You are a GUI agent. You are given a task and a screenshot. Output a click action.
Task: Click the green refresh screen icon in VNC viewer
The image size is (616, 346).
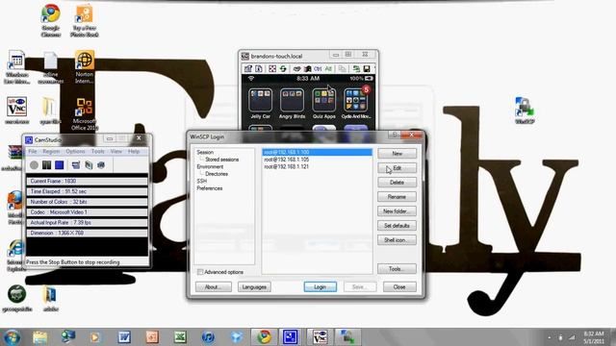(283, 69)
